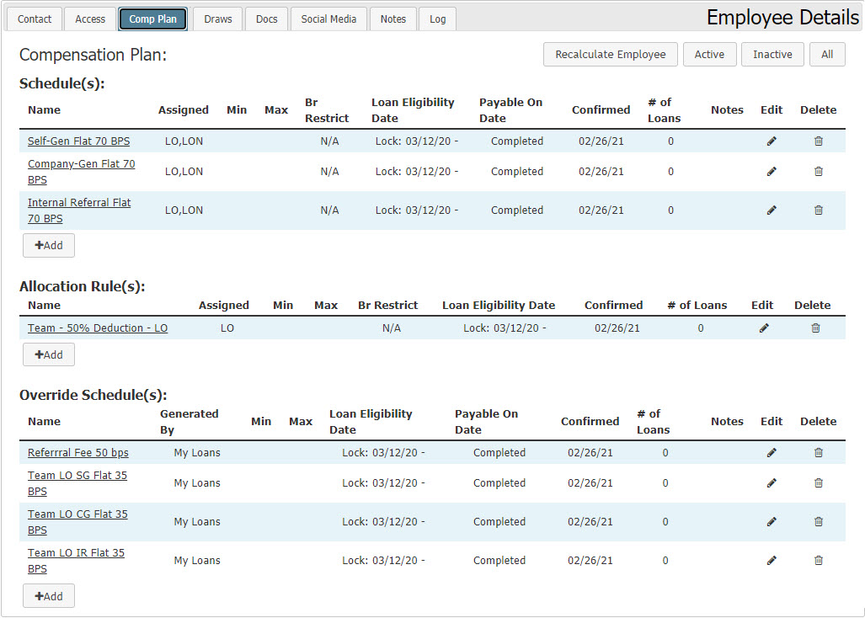
Task: Delete the Team LO CG Flat 35 BPS override
Action: [x=818, y=521]
